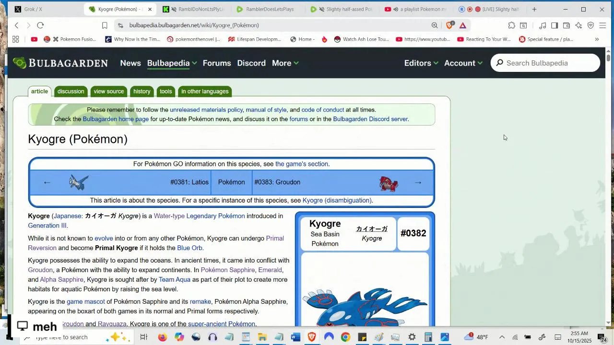Image resolution: width=614 pixels, height=345 pixels.
Task: Click the browser address bar URL
Action: (194, 25)
